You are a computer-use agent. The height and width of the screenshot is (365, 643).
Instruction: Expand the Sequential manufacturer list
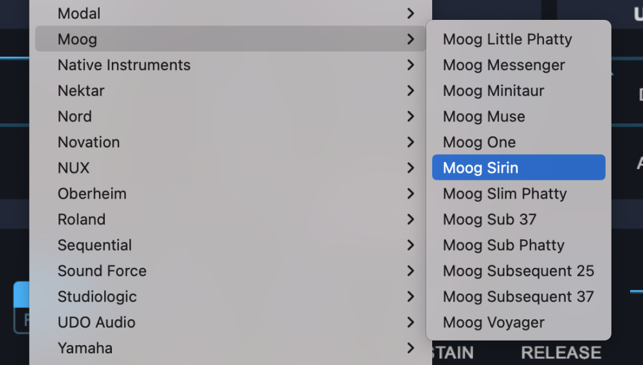pos(95,245)
